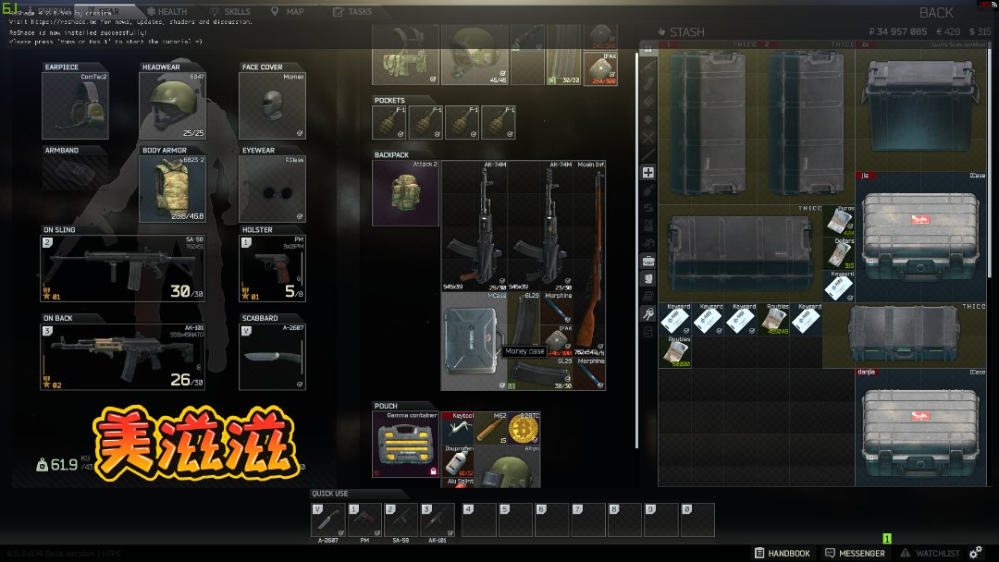Viewport: 999px width, 562px height.
Task: Select quick use slot 1 with PM
Action: [x=364, y=520]
